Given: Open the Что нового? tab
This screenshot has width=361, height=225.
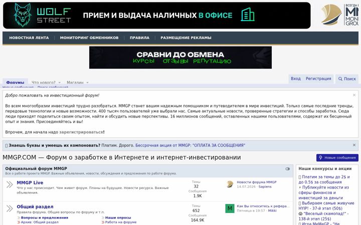Looking at the screenshot, I should 44,82.
